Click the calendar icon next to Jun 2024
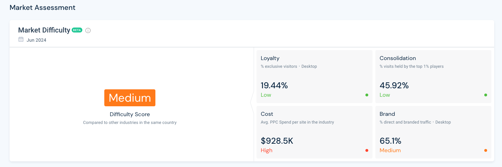Viewport: 502px width, 167px height. [x=21, y=40]
